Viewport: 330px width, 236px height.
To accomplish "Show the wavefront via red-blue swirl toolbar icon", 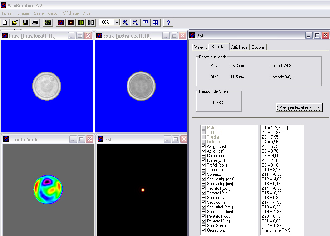I will pos(61,22).
